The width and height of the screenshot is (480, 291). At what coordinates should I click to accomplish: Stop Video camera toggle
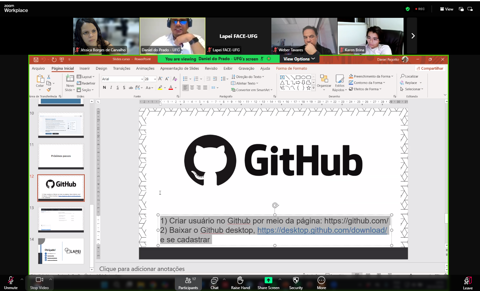[39, 283]
